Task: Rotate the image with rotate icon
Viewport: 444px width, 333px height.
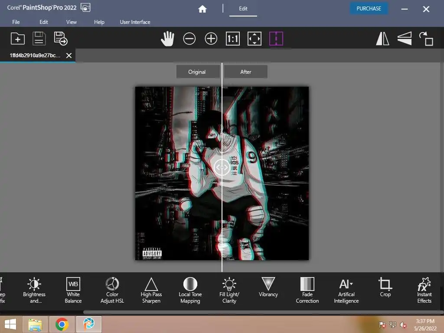Action: [426, 39]
